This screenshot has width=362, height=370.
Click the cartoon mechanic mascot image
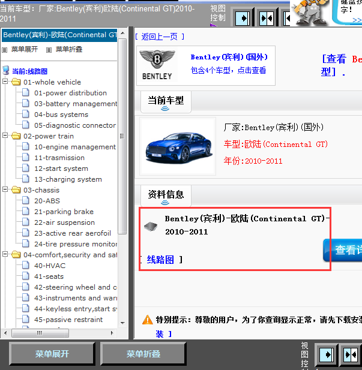point(309,12)
